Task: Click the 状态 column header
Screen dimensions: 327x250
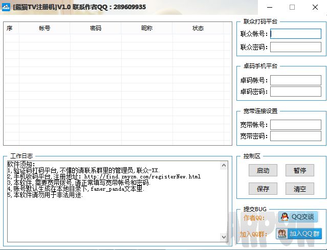Action: coord(198,29)
